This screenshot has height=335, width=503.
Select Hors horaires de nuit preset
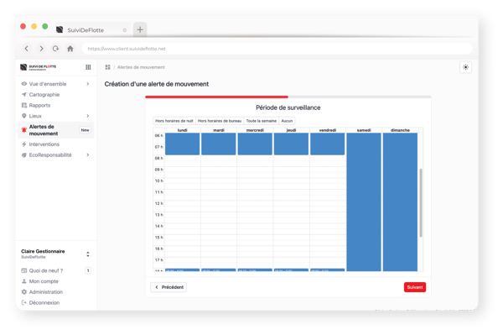click(x=174, y=121)
